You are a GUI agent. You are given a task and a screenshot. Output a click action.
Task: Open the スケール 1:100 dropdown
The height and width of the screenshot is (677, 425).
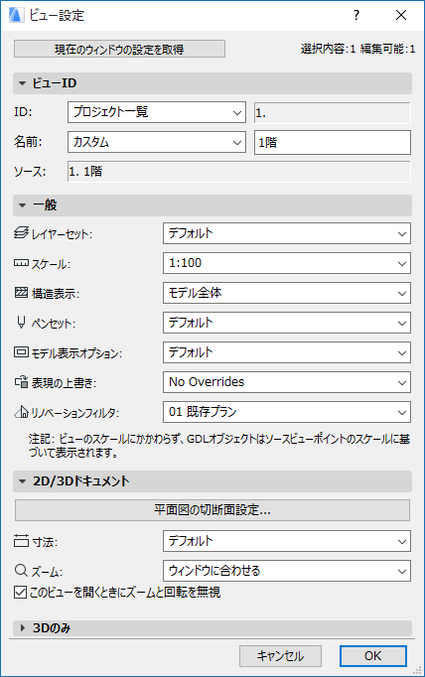click(287, 263)
